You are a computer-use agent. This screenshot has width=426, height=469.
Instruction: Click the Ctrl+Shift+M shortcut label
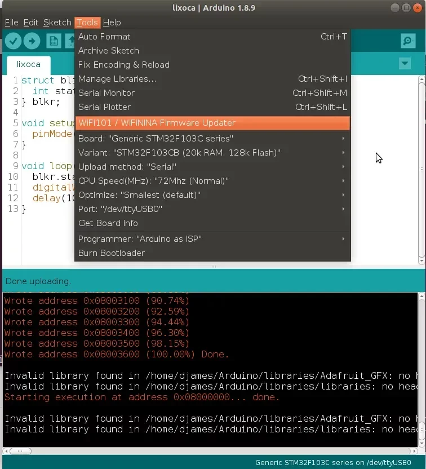[319, 93]
